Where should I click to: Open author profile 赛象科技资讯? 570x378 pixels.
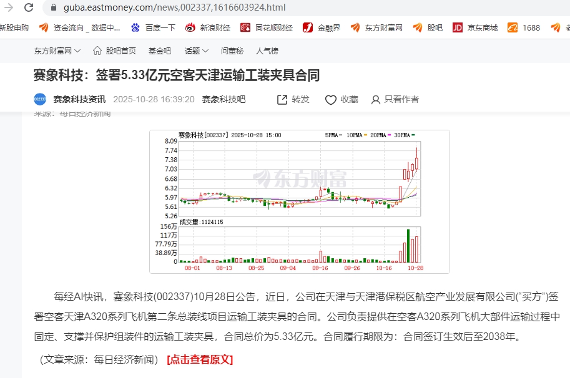[79, 99]
